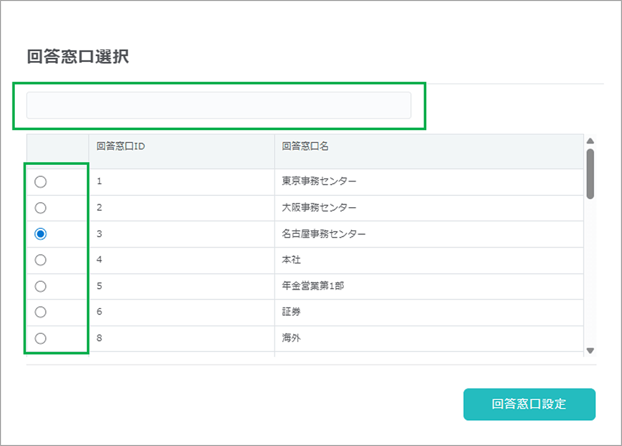Image resolution: width=622 pixels, height=446 pixels.
Task: Click the scrollbar down arrow
Action: pos(590,351)
